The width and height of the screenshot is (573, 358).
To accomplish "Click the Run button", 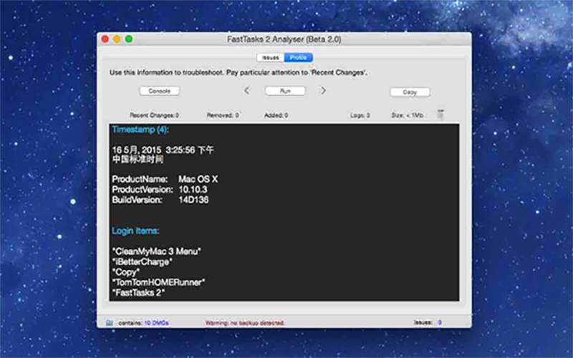I will (x=285, y=91).
